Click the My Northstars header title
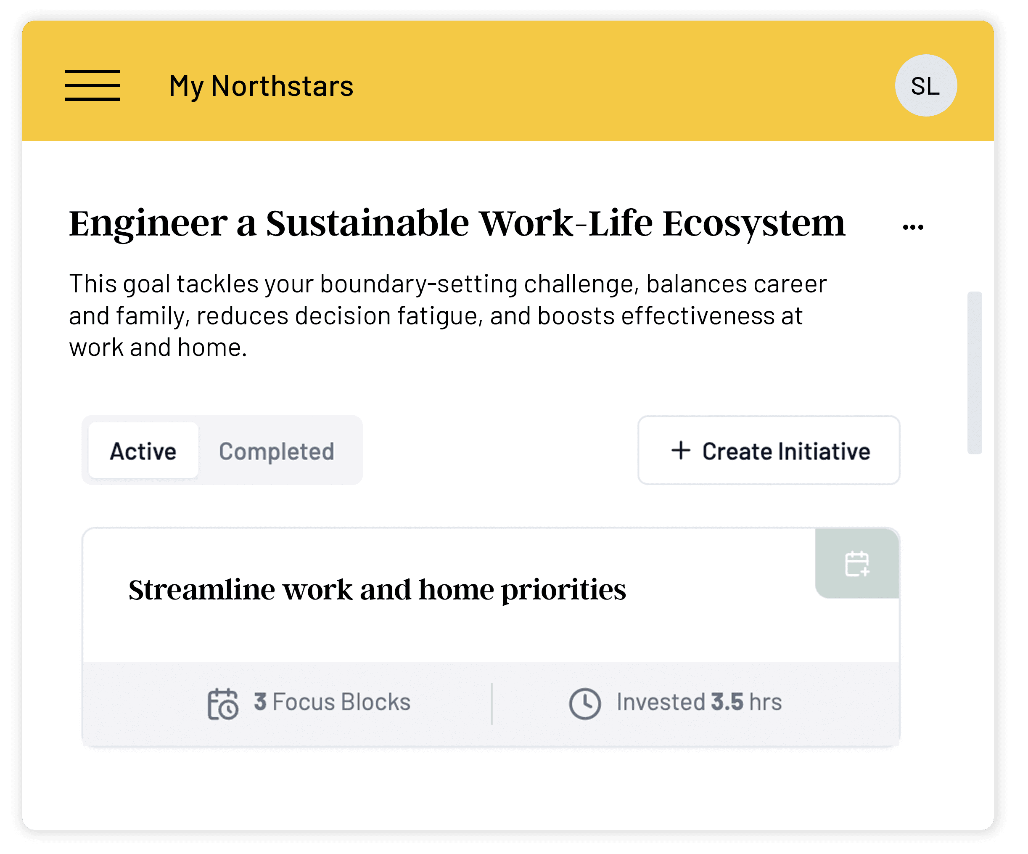Screen dimensions: 1028x854 [261, 86]
